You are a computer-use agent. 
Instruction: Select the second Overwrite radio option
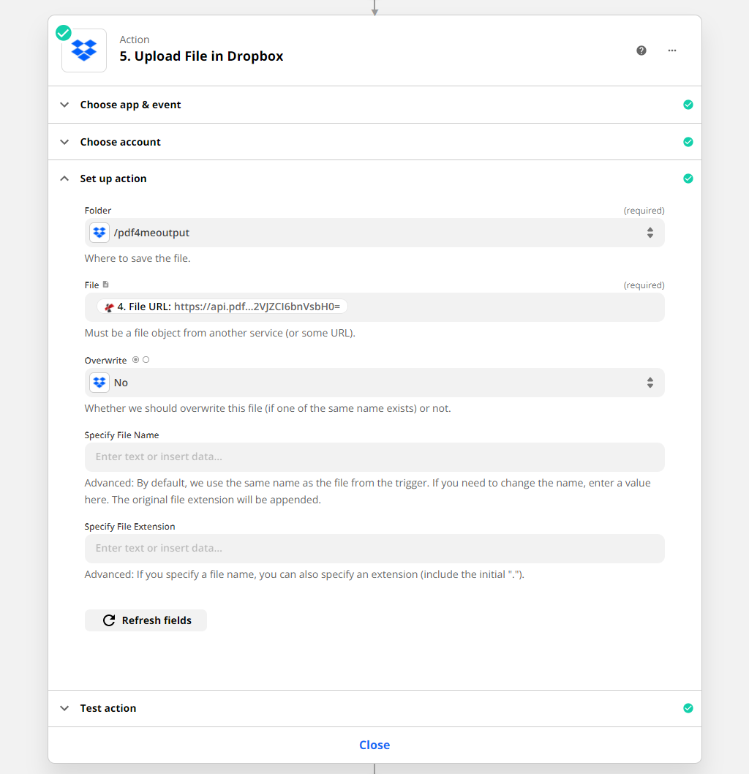(146, 360)
